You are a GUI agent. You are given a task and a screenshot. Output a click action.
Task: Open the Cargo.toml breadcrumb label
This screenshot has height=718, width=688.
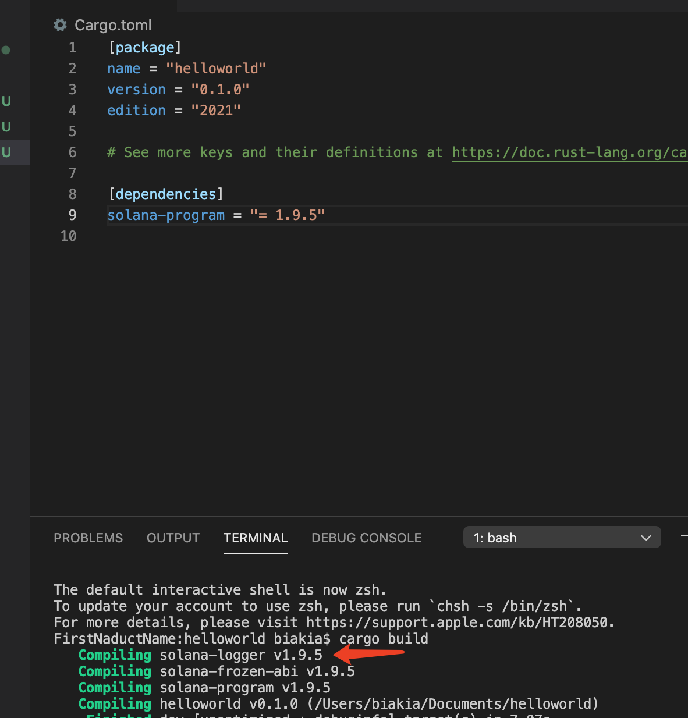click(x=113, y=25)
